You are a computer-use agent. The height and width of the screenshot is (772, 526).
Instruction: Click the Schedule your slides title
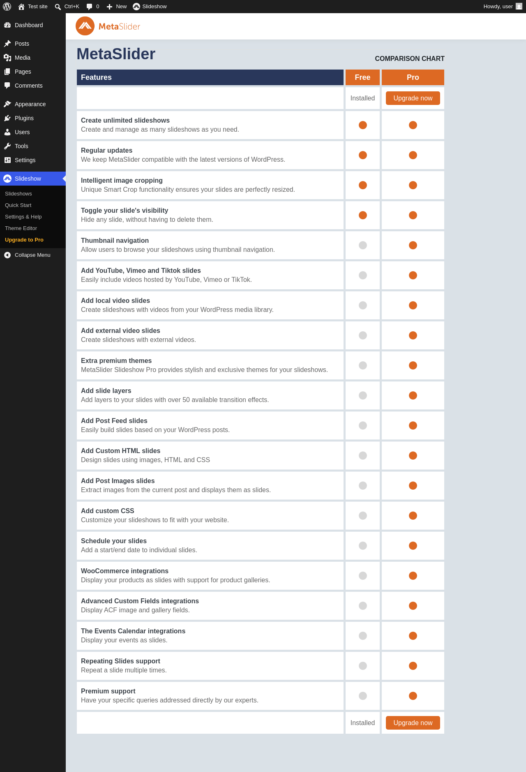pos(114,541)
